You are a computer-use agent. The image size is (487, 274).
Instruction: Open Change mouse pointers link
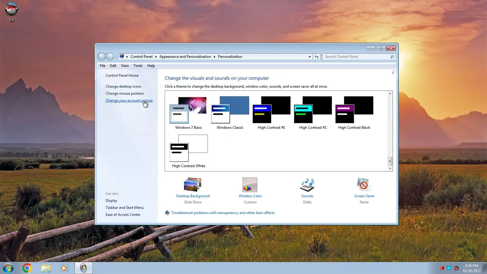coord(125,93)
